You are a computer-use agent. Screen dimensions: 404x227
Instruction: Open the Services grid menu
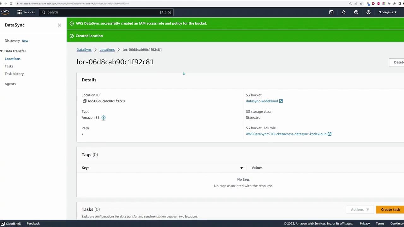(x=26, y=12)
